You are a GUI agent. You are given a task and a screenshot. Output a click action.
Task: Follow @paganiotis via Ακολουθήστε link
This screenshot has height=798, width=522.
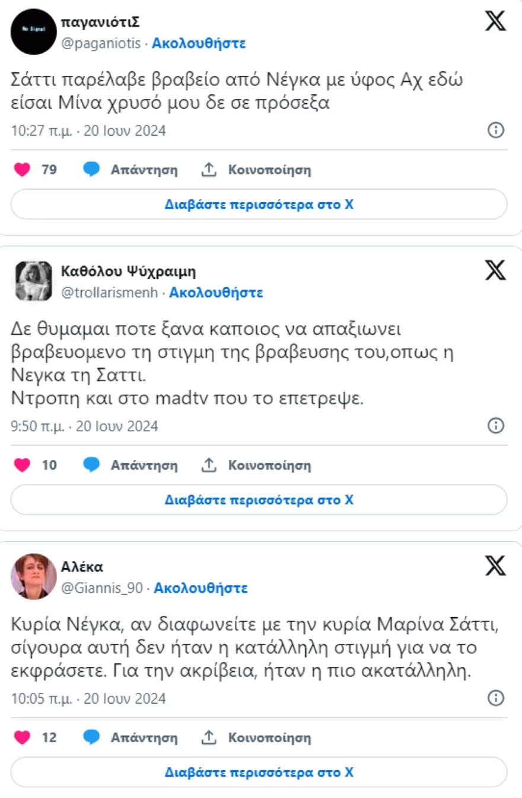[x=199, y=43]
